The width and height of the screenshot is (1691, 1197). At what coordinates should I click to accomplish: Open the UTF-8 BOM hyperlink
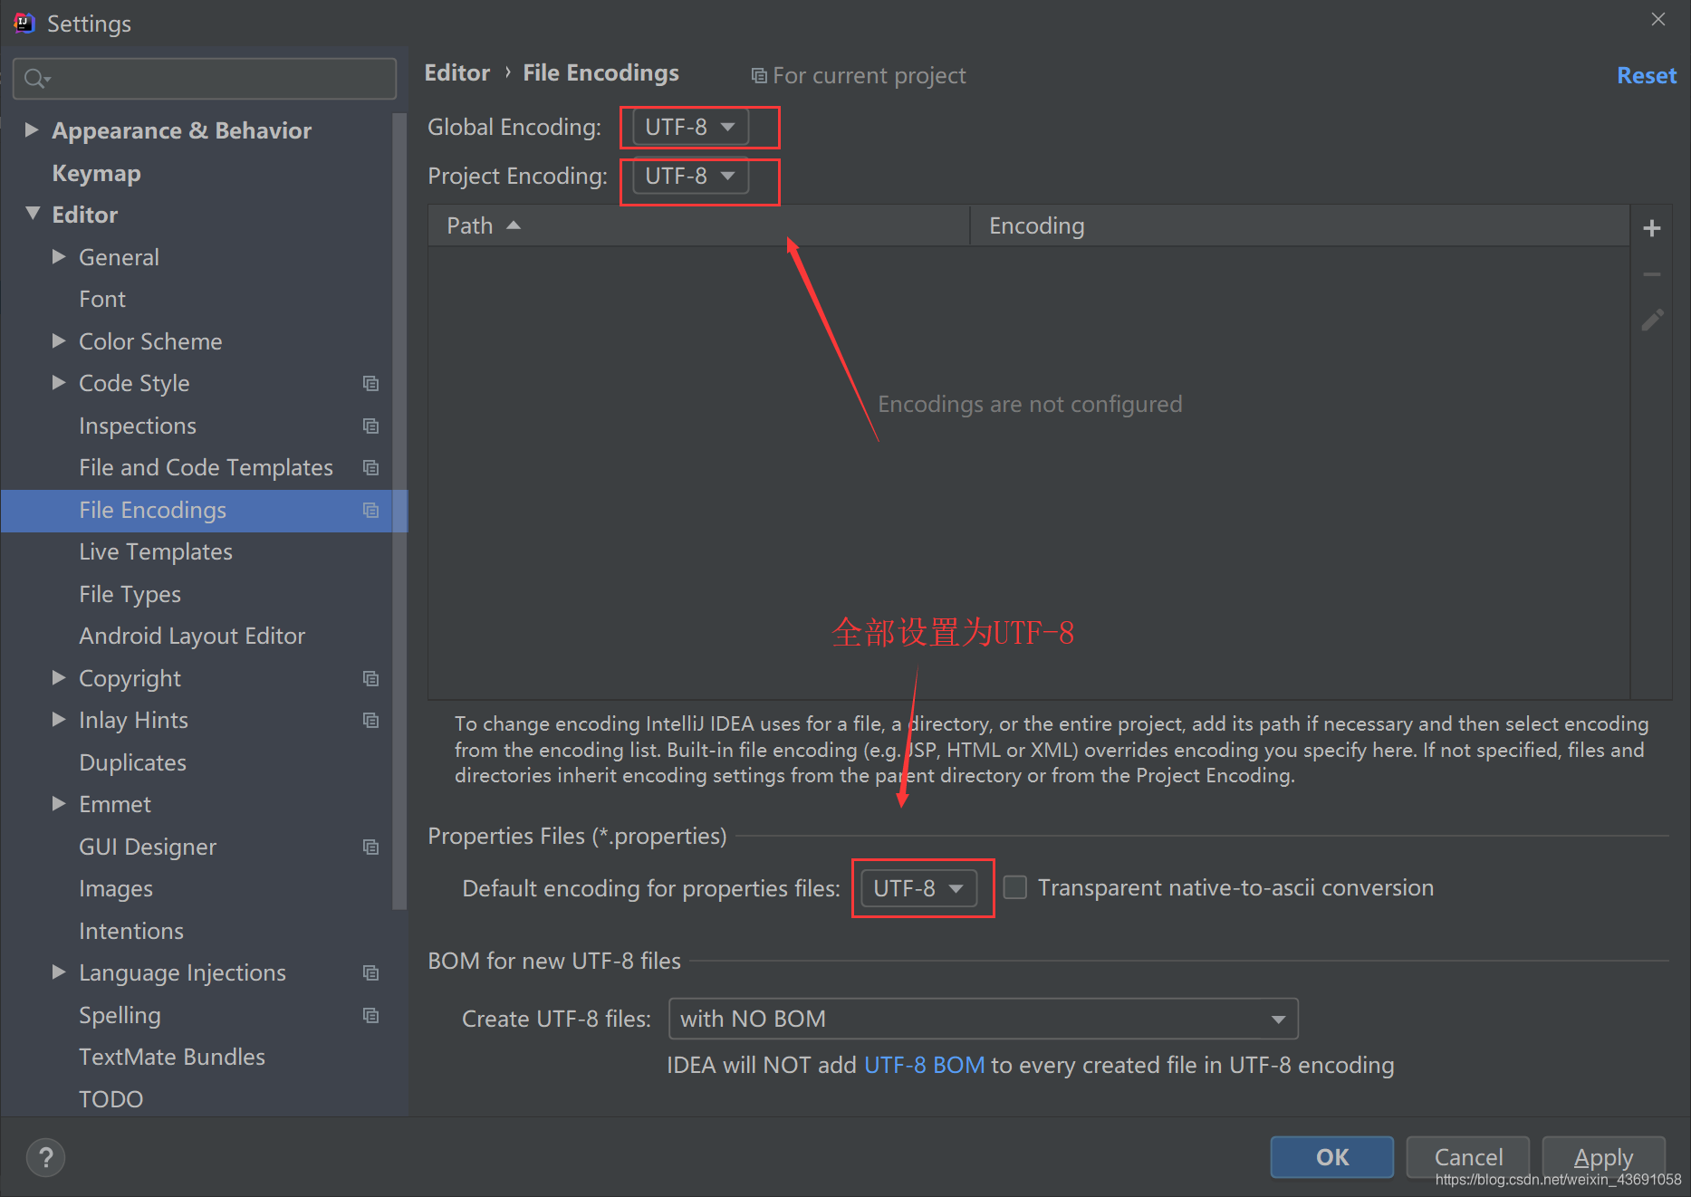click(x=924, y=1065)
